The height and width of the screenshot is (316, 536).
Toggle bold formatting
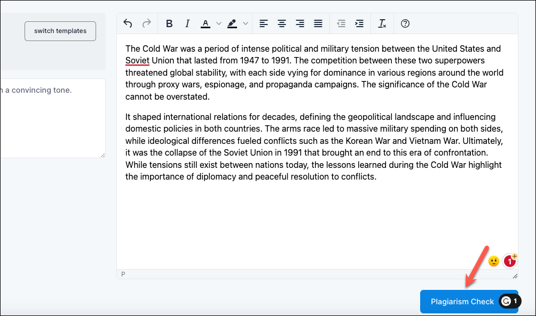click(169, 23)
